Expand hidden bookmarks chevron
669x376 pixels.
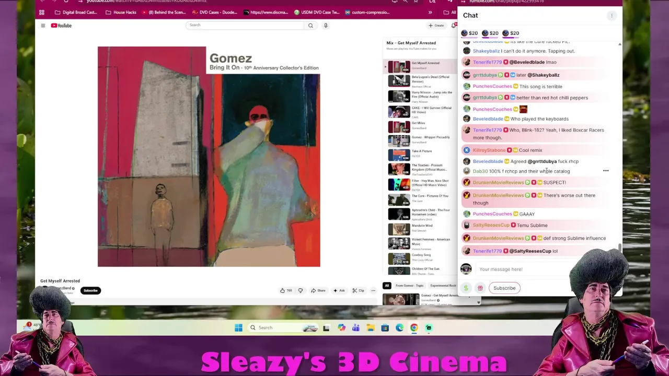(x=430, y=12)
